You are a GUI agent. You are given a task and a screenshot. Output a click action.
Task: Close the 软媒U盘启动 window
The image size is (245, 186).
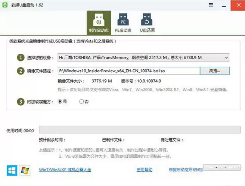(238, 5)
